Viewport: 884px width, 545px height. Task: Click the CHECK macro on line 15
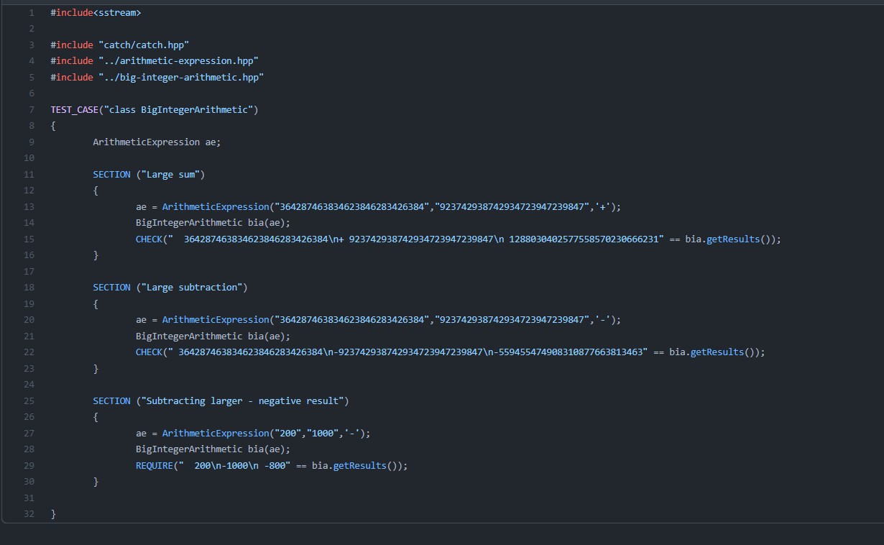coord(149,239)
